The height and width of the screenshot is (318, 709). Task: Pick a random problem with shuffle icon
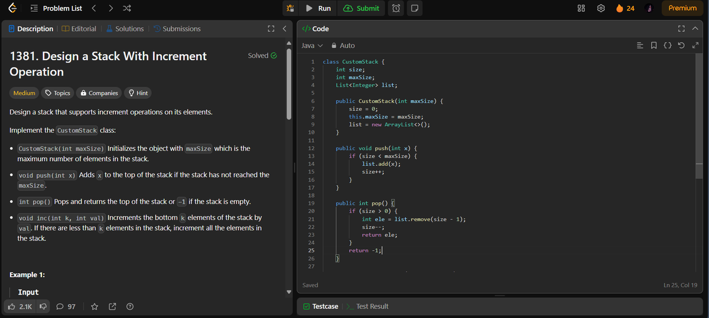pos(128,8)
